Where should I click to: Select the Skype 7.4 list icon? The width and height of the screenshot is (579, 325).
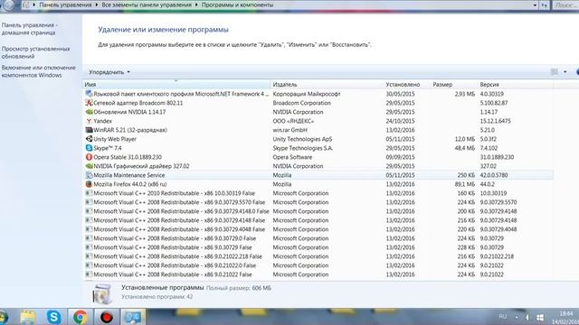point(89,148)
